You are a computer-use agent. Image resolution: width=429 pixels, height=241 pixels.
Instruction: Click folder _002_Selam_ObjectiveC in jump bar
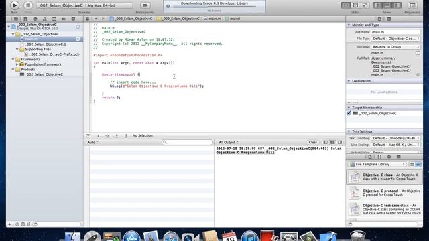point(178,19)
